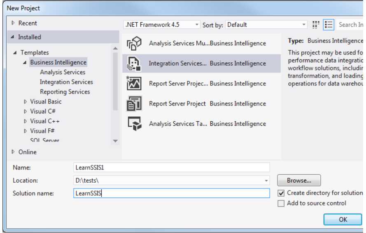
Task: Select the 'Report Server Projec...' wizard row text
Action: click(179, 83)
